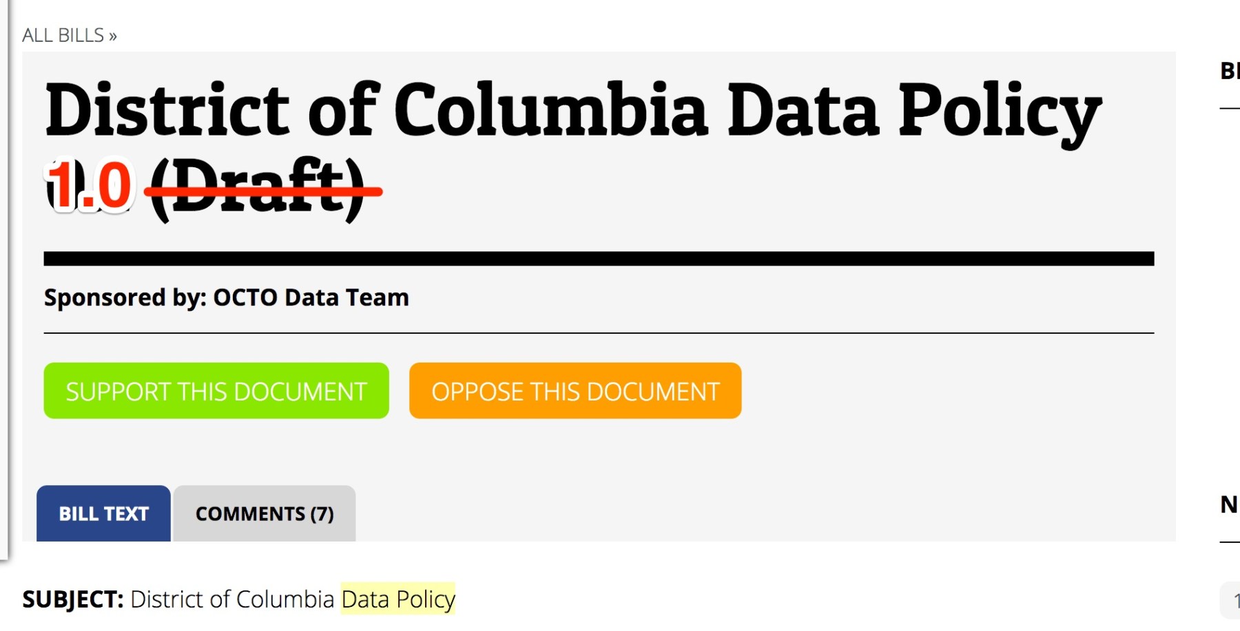
Task: Click the thin divider line above the buttons
Action: pos(598,333)
